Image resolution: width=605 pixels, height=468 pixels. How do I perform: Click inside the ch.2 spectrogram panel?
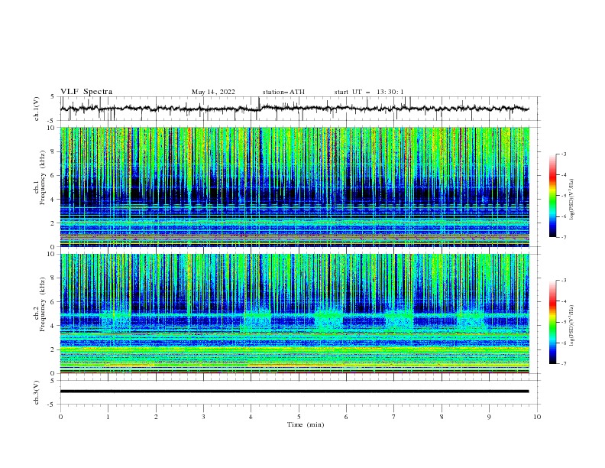pos(294,314)
